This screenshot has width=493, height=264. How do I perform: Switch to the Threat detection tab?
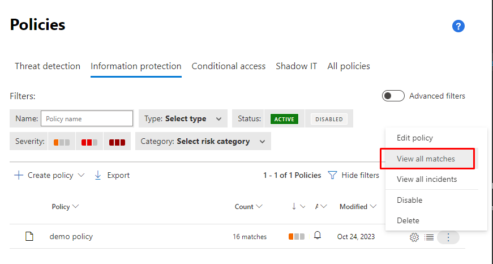pos(48,66)
